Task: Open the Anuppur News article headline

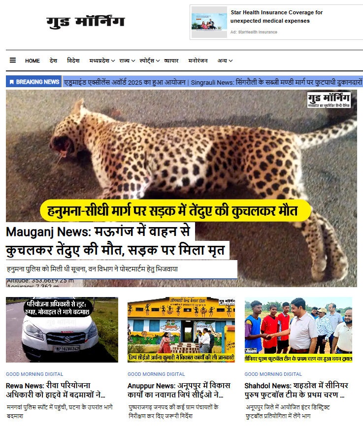Action: click(179, 390)
